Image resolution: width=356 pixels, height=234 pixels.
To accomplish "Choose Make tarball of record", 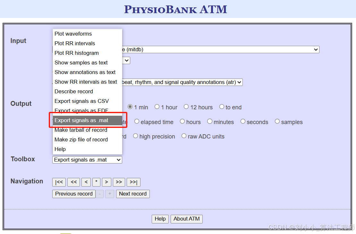I will point(88,130).
